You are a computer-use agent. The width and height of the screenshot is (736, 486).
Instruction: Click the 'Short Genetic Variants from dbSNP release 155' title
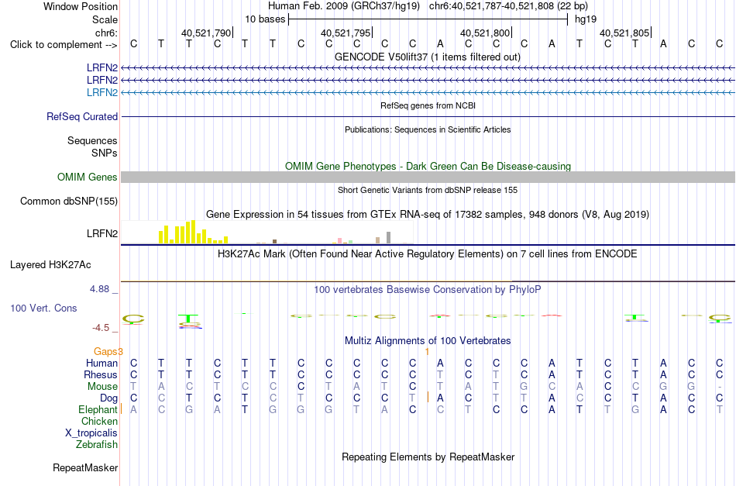point(428,190)
